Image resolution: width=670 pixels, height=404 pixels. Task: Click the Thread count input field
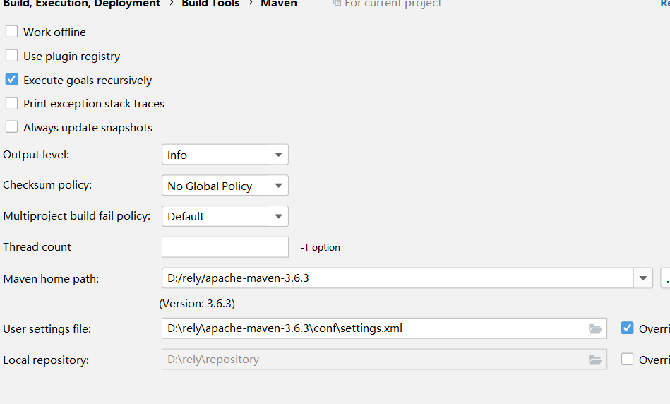(225, 246)
